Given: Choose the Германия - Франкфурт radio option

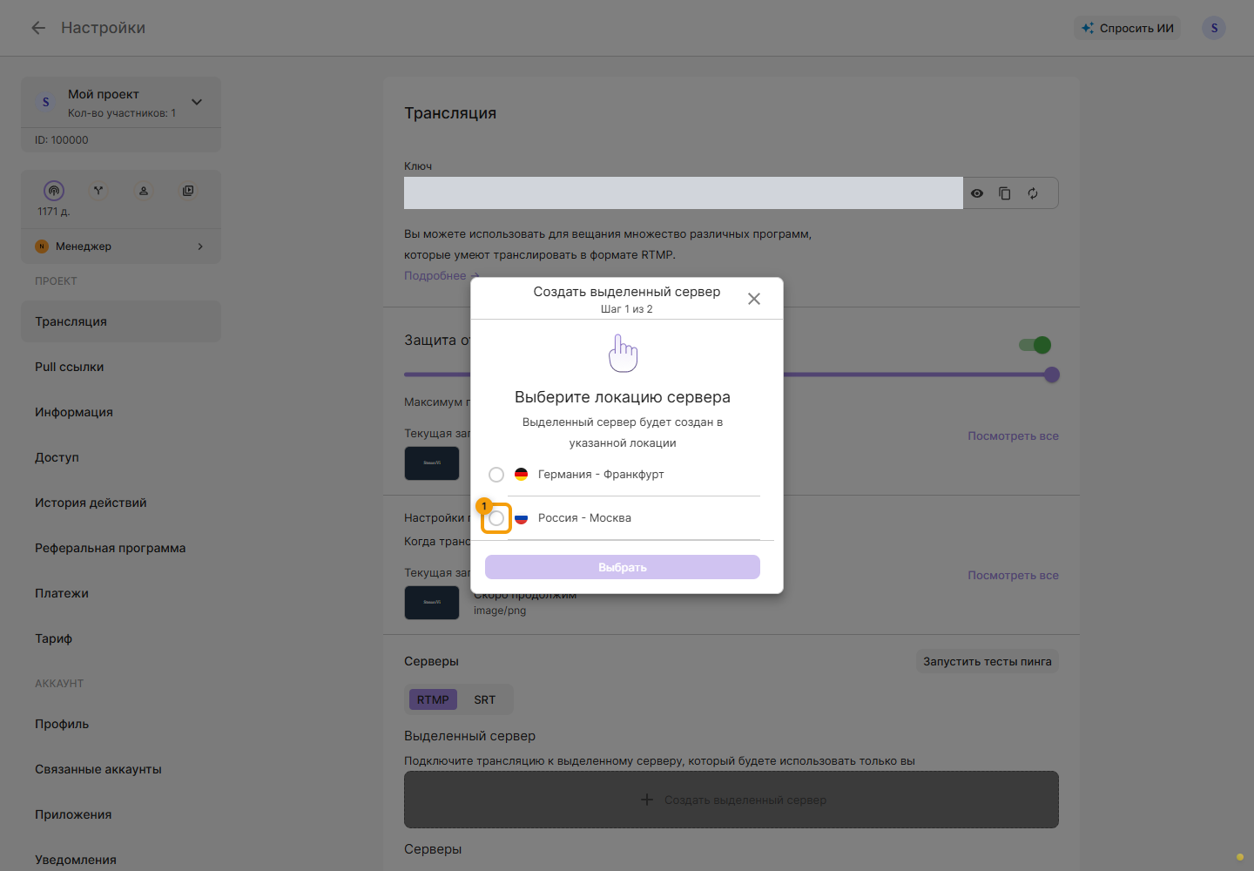Looking at the screenshot, I should 496,475.
